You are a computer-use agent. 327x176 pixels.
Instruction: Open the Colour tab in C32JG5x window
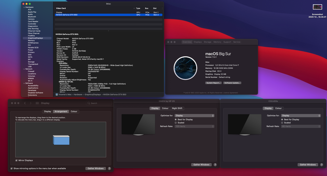(278, 108)
